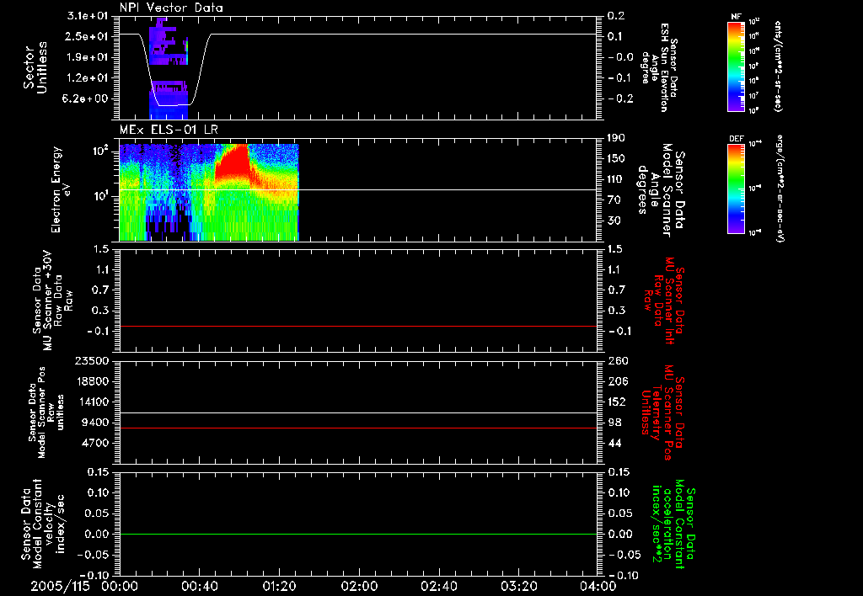This screenshot has height=596, width=863.
Task: Click the 150 scanner angle tick
Action: [x=617, y=159]
